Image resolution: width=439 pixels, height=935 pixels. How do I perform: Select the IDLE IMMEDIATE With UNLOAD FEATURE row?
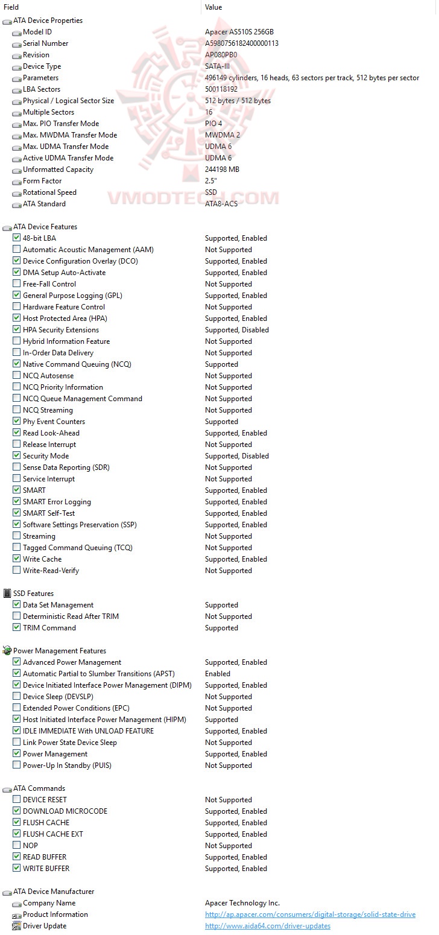pyautogui.click(x=88, y=731)
